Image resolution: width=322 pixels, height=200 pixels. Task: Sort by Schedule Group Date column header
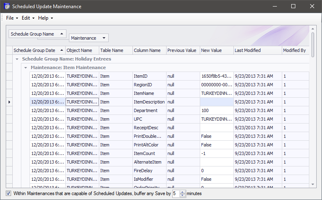39,50
